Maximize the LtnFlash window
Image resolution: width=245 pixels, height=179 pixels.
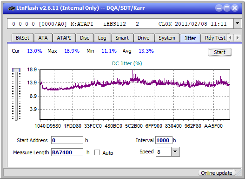[227, 8]
